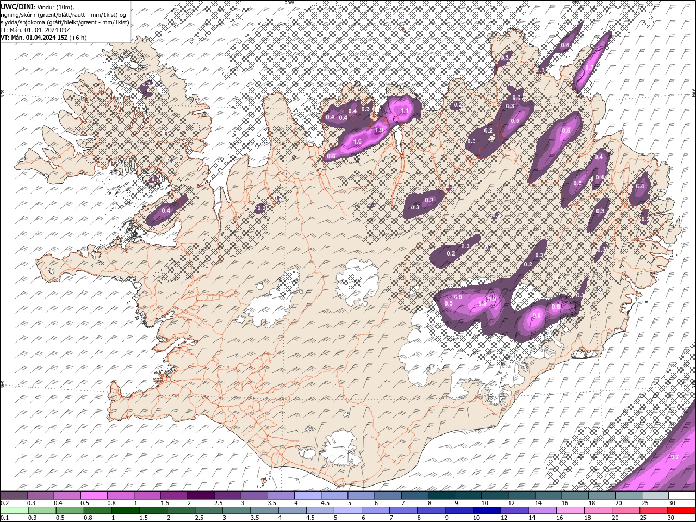Click the rigning/skúrir legend description line

click(64, 15)
